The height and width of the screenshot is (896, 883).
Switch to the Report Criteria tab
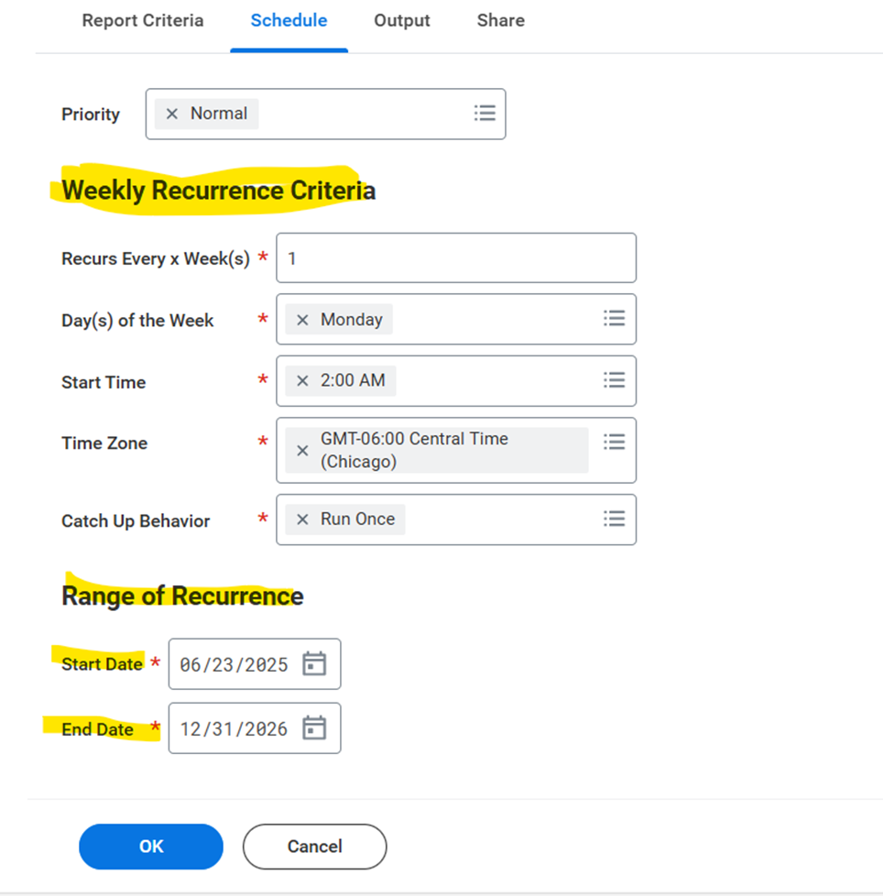[142, 20]
